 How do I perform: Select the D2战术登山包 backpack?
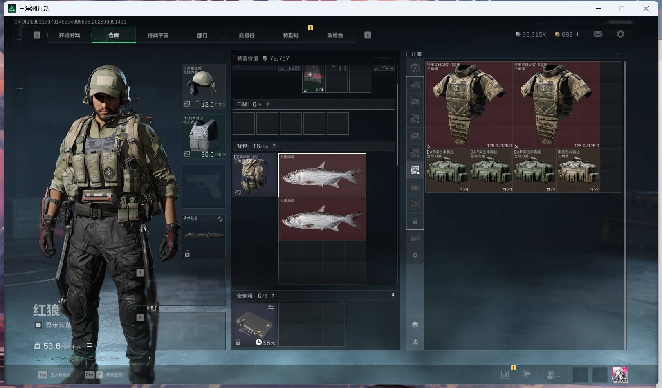point(255,175)
